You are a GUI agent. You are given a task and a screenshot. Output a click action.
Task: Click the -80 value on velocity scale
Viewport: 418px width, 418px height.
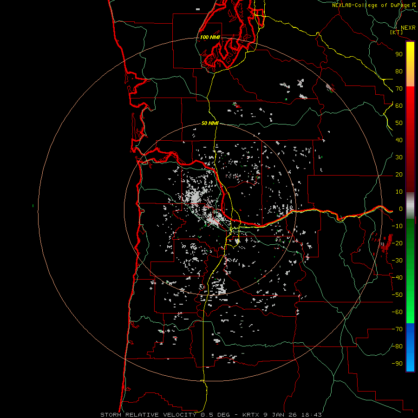coord(397,346)
